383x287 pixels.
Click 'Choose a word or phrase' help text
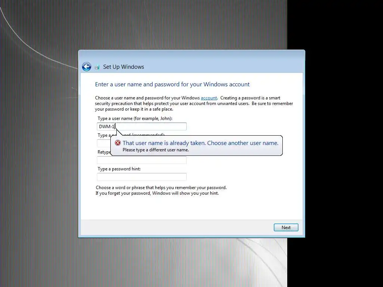click(161, 188)
